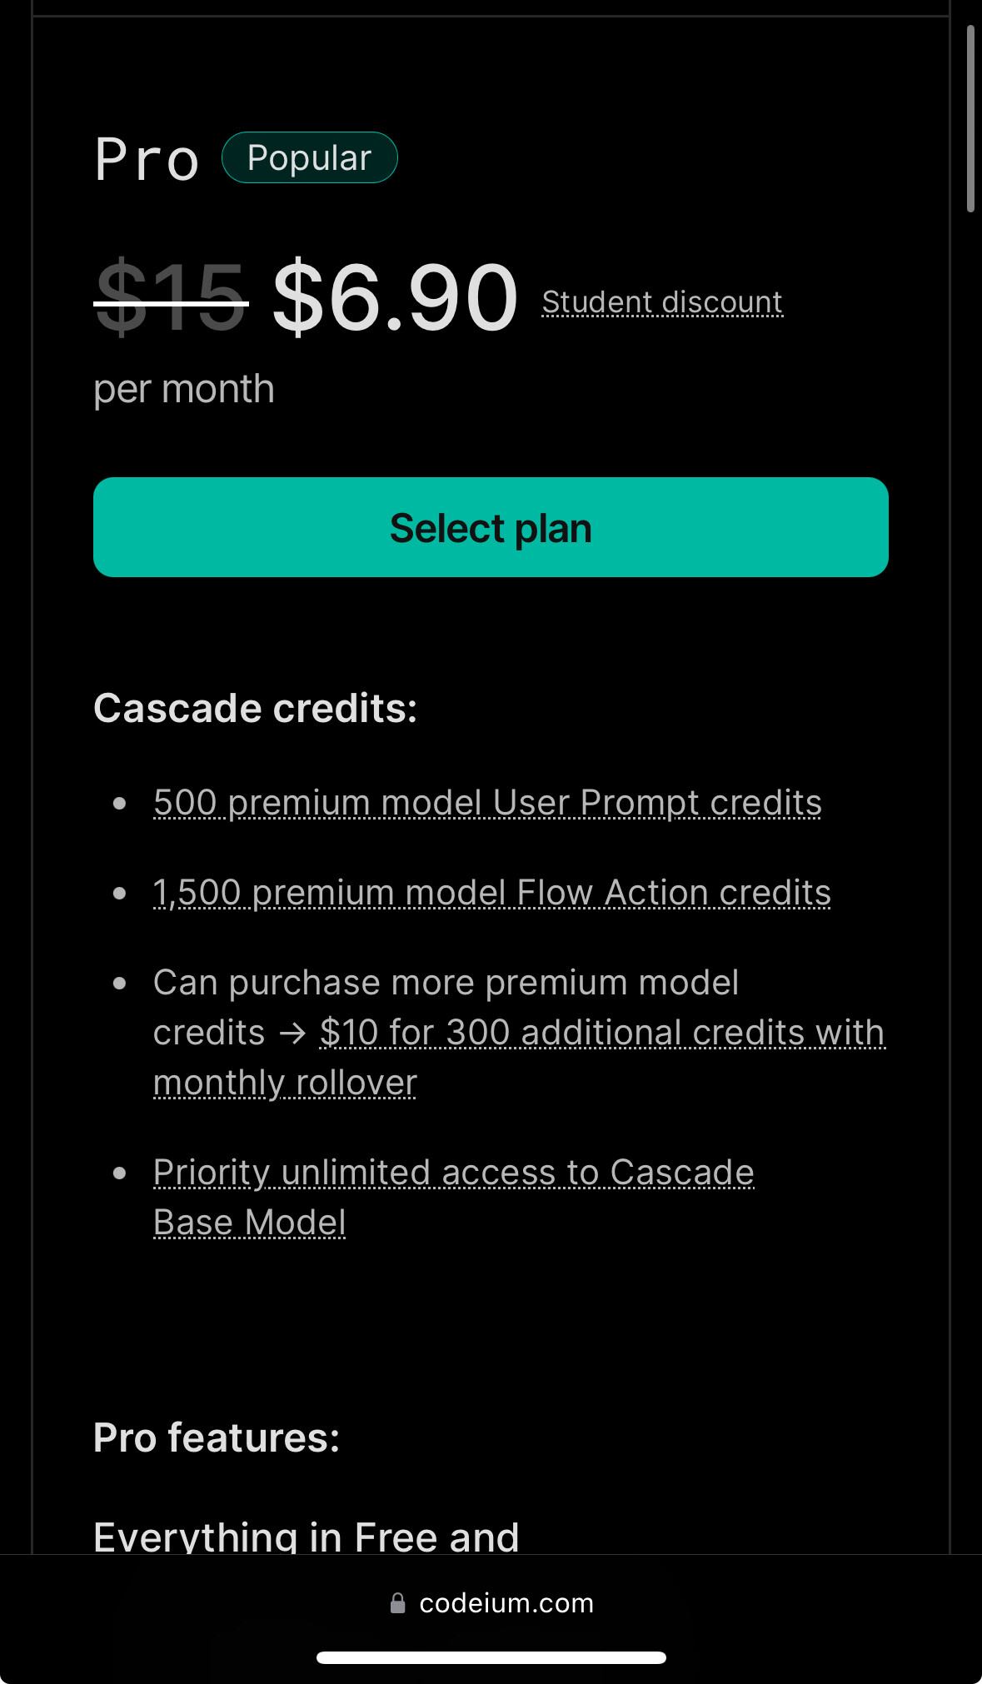Open 500 premium model User Prompt credits
The image size is (982, 1684).
[x=487, y=803]
